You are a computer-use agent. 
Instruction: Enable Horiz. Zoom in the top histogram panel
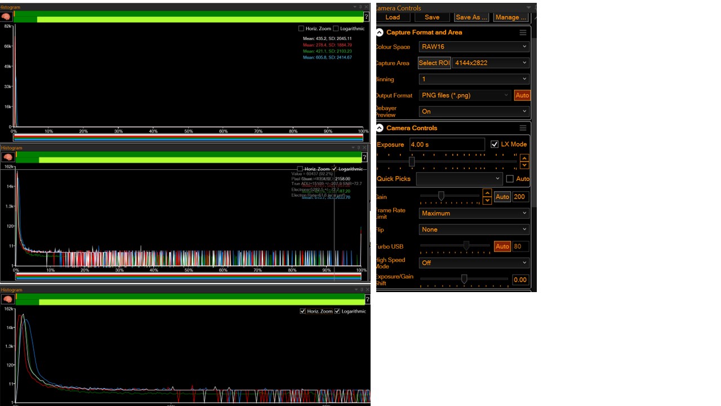[x=301, y=28]
